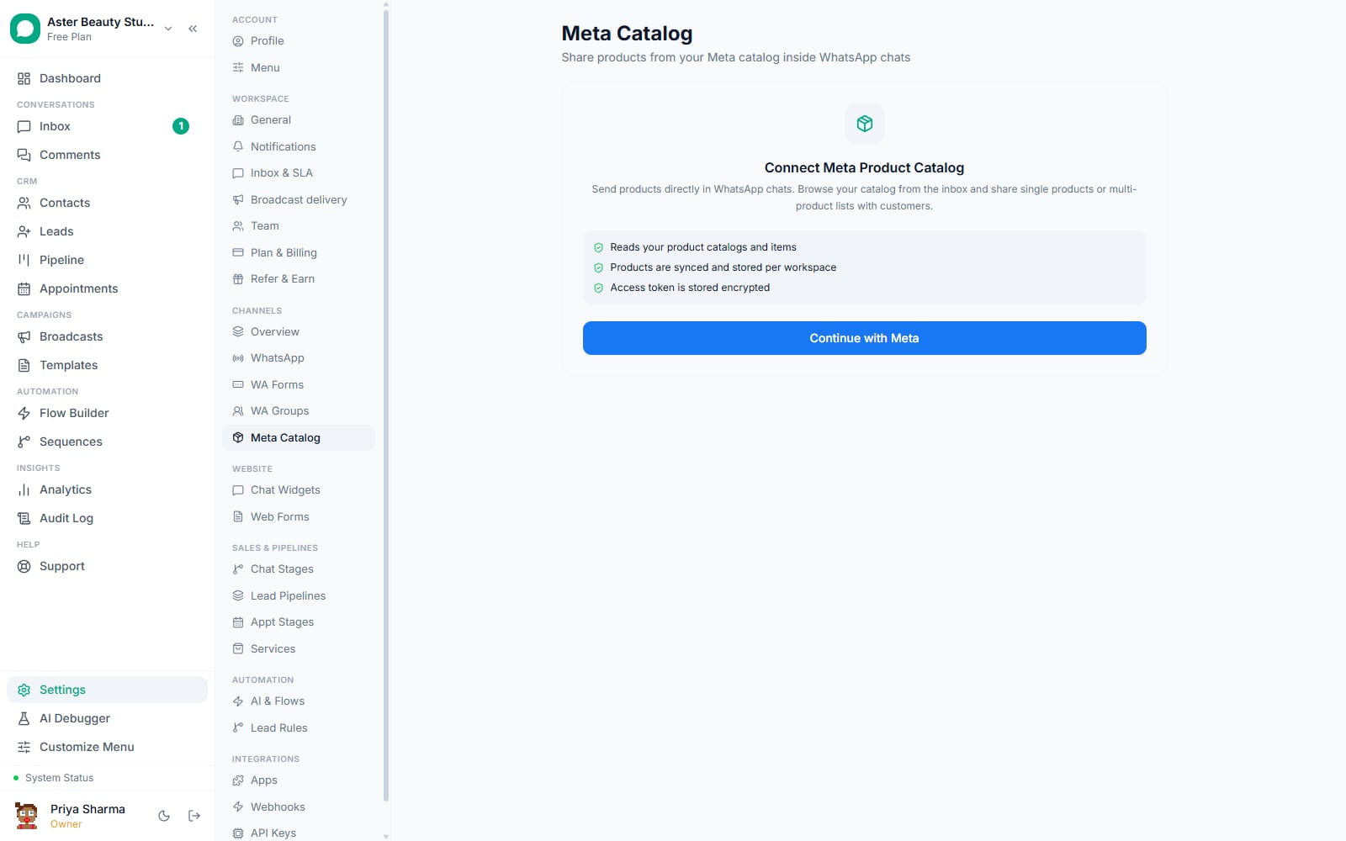The height and width of the screenshot is (841, 1346).
Task: Open Menu under Account settings
Action: pos(298,67)
